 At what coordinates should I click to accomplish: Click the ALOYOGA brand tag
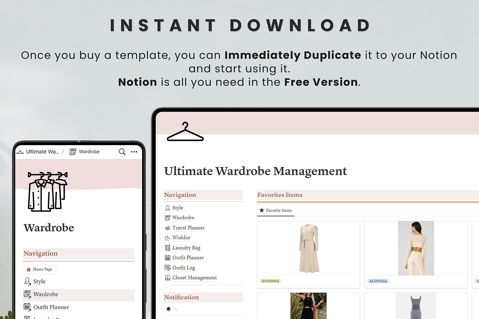(378, 281)
